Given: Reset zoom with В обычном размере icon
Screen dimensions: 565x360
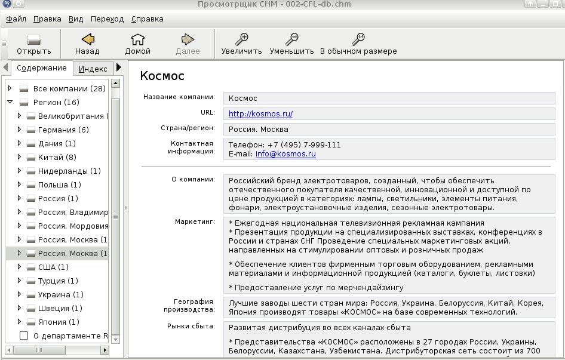Looking at the screenshot, I should tap(358, 39).
